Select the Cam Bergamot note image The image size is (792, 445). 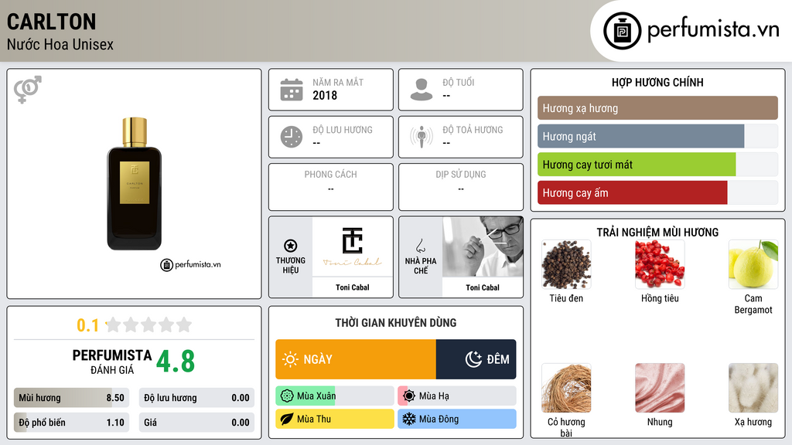click(x=753, y=264)
